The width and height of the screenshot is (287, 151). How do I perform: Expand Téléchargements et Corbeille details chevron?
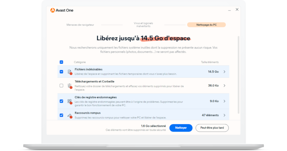point(225,86)
